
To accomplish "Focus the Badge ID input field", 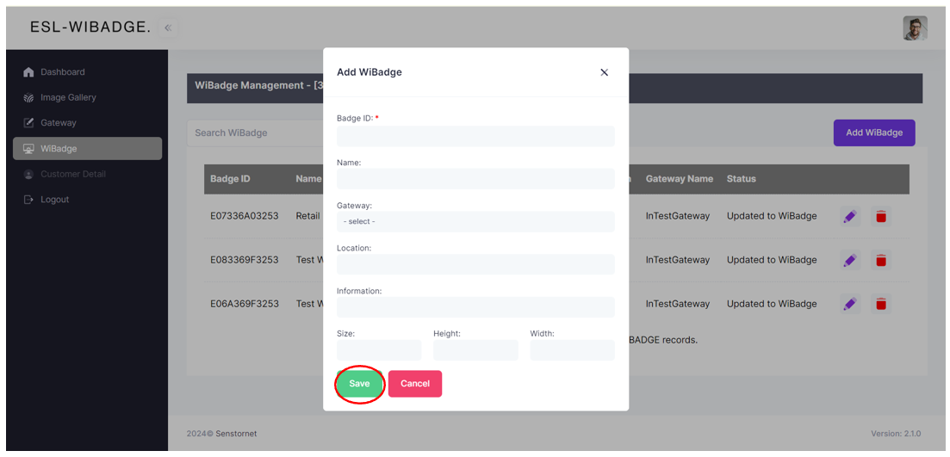I will [x=475, y=136].
